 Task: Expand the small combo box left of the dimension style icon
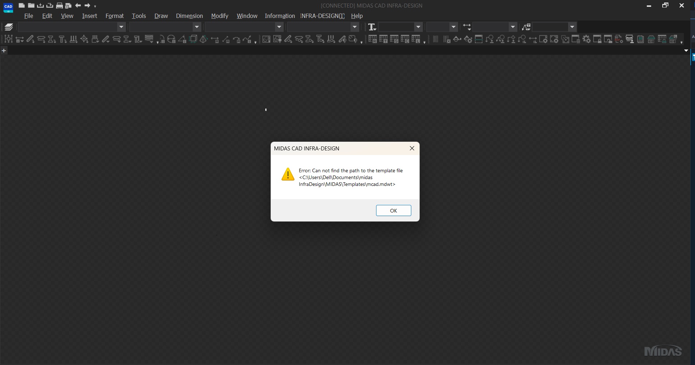(x=453, y=27)
